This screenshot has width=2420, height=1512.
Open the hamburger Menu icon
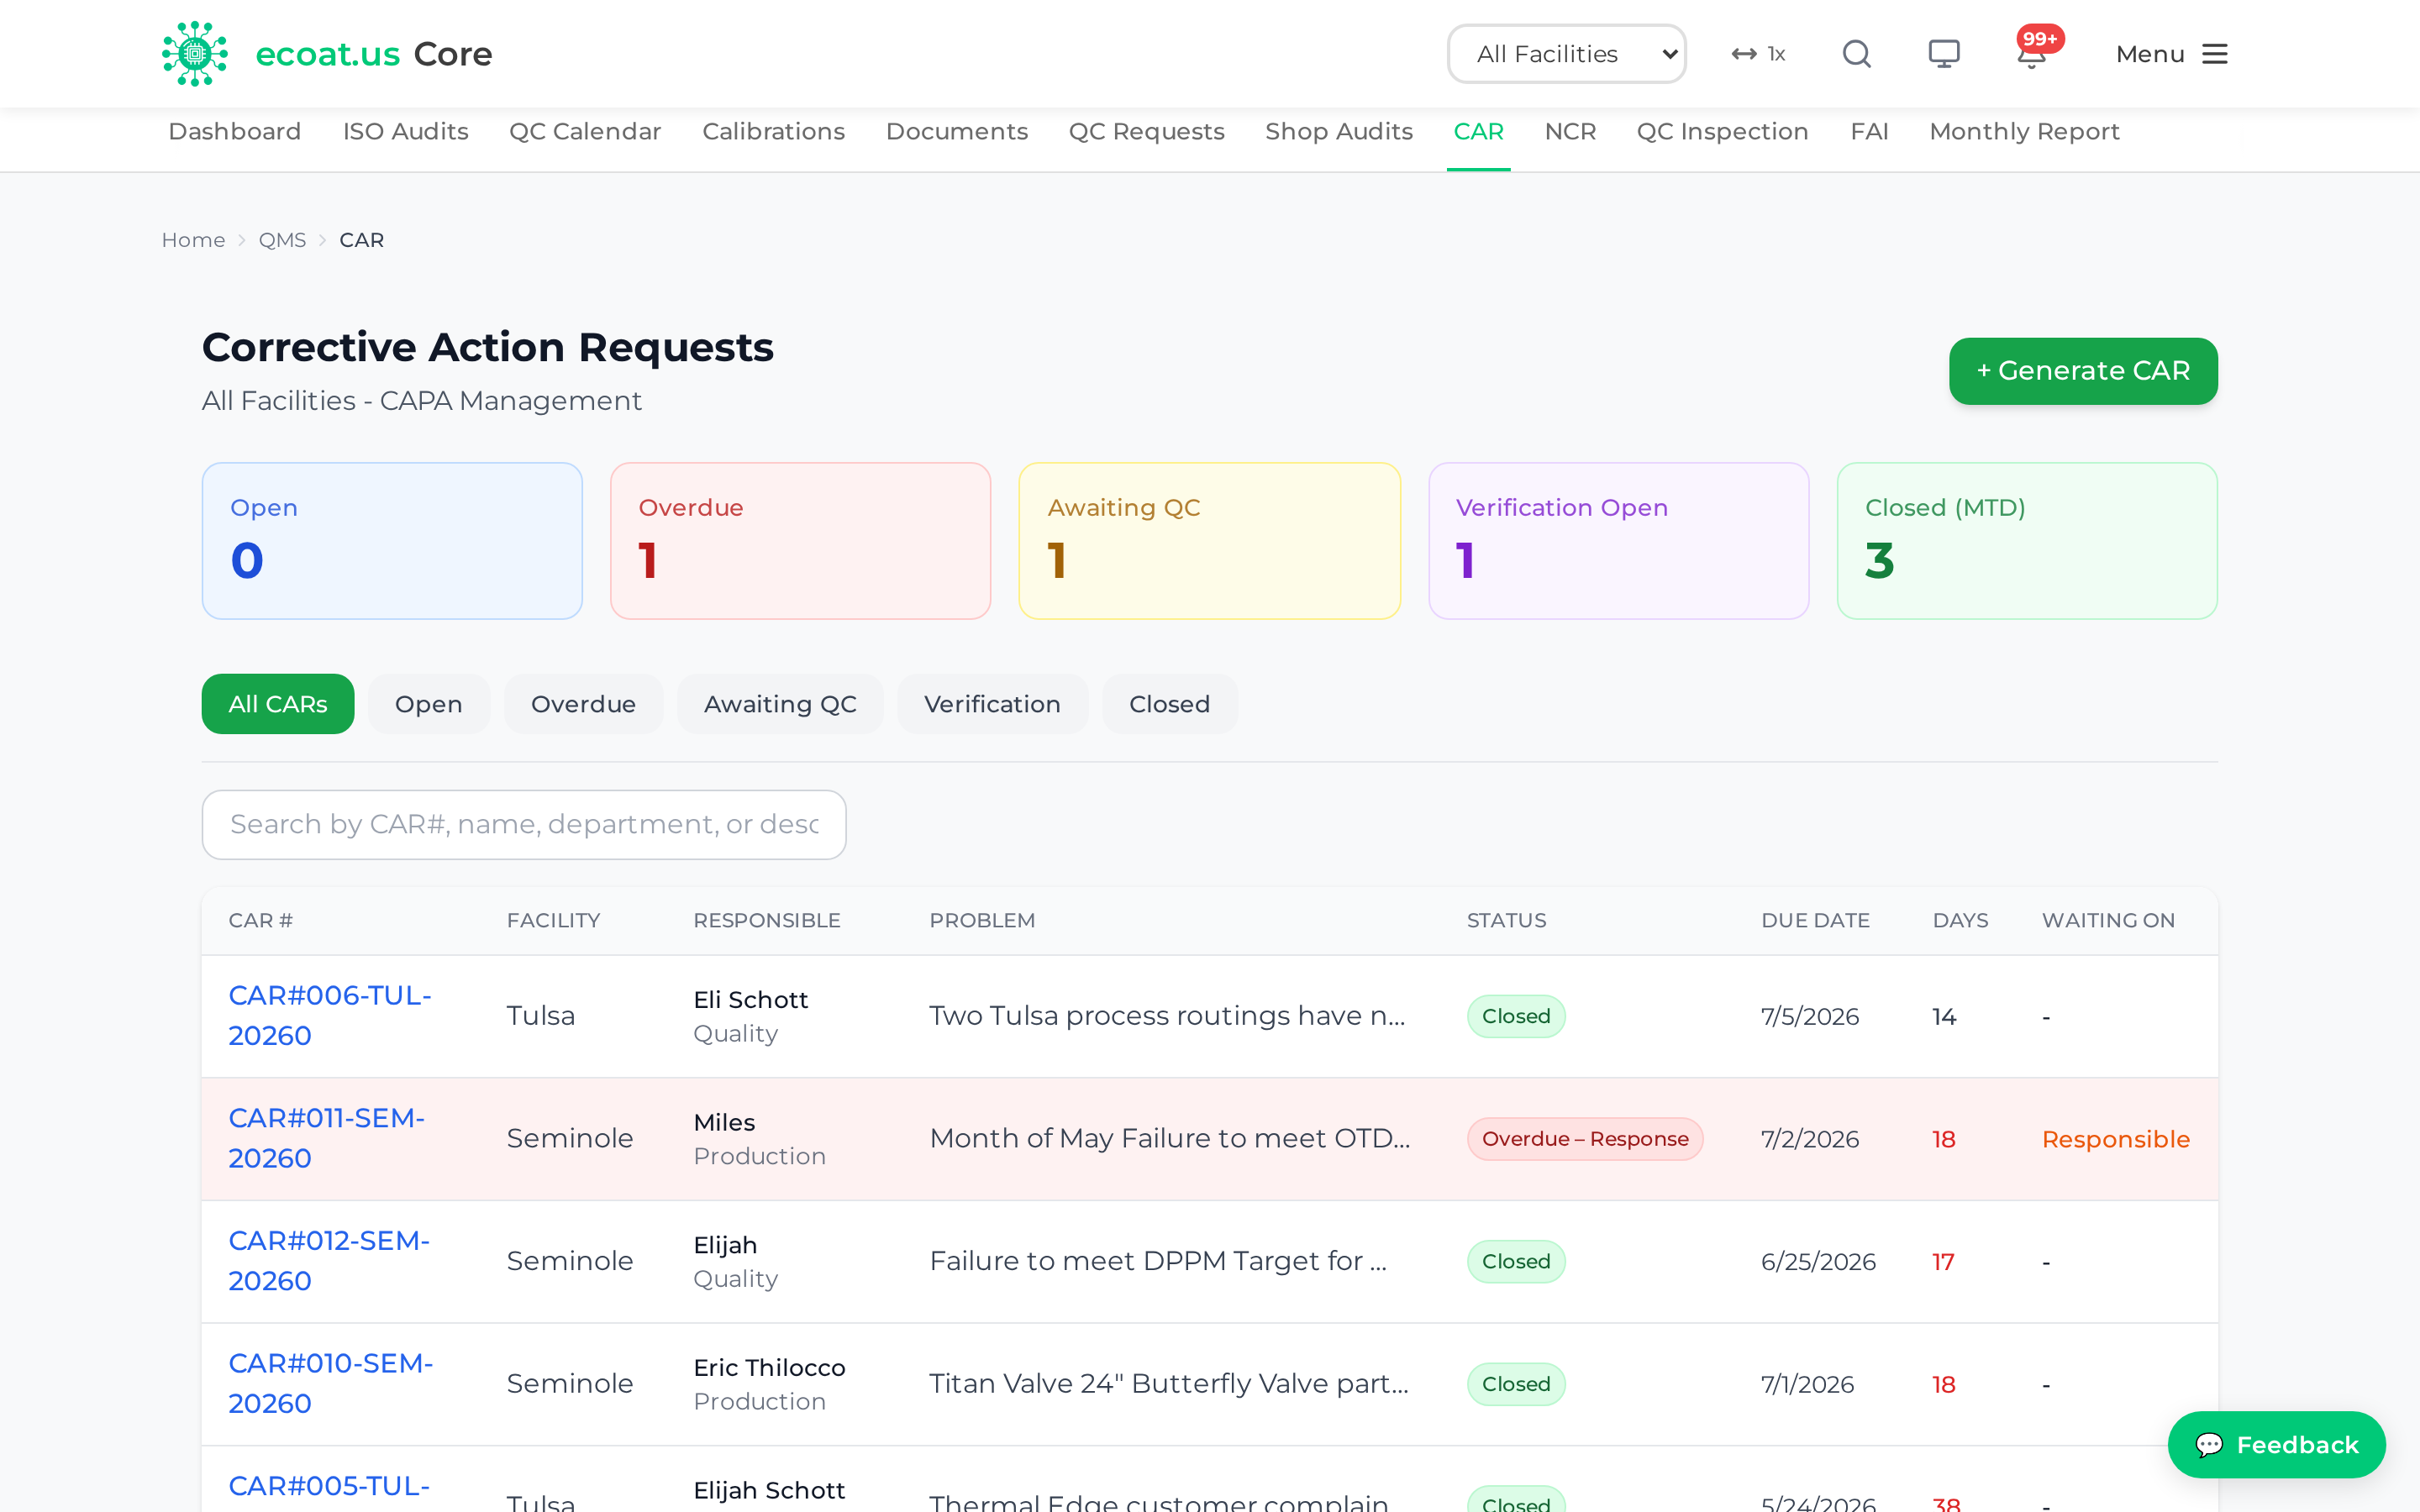coord(2215,54)
